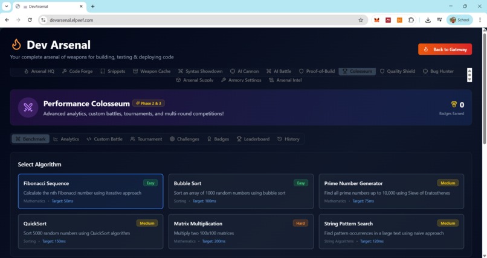
Task: Open a new browser tab with plus
Action: [x=92, y=6]
